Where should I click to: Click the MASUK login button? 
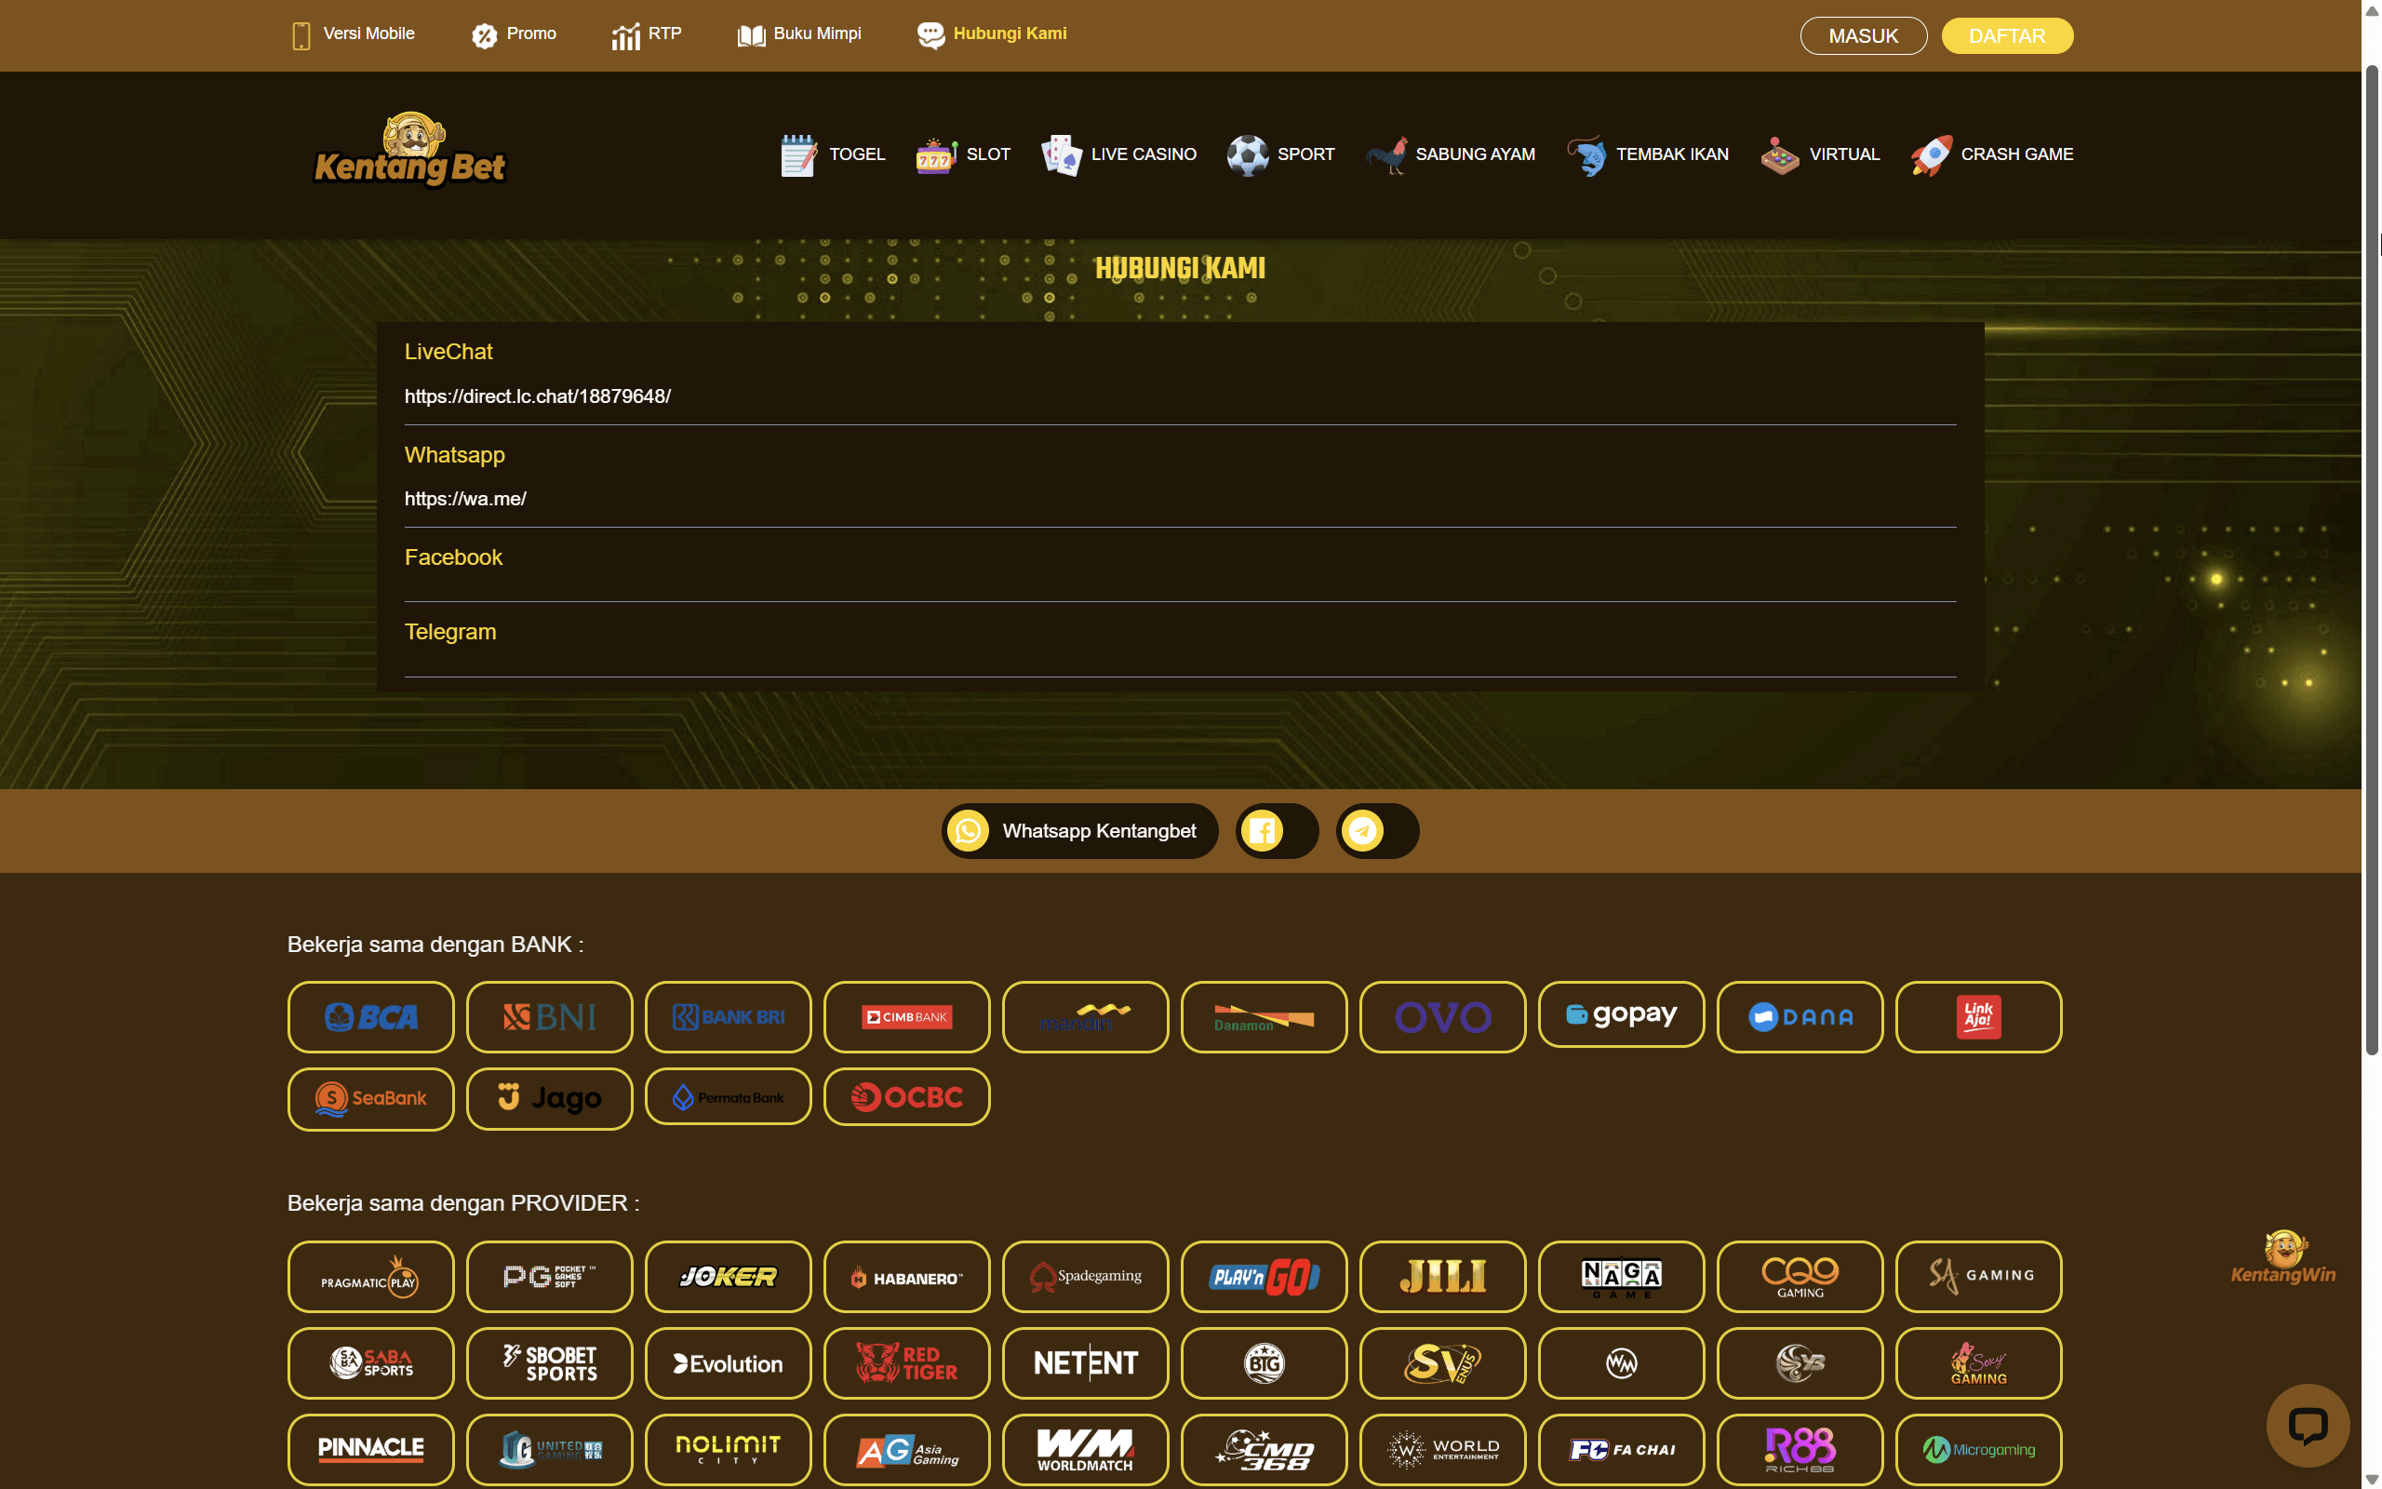pyautogui.click(x=1864, y=36)
